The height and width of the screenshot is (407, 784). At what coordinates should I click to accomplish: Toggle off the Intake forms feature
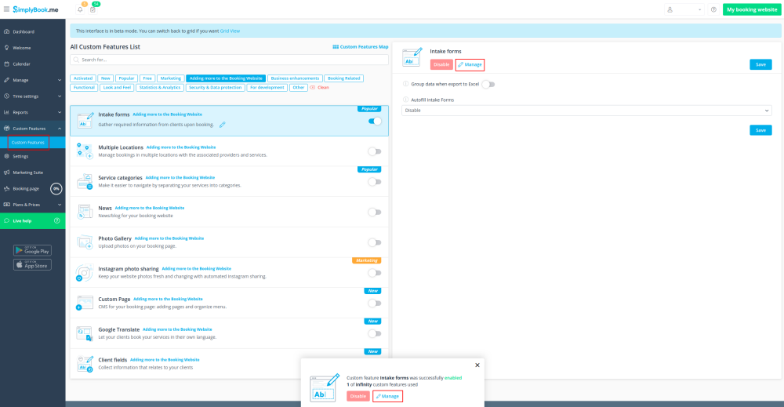375,121
